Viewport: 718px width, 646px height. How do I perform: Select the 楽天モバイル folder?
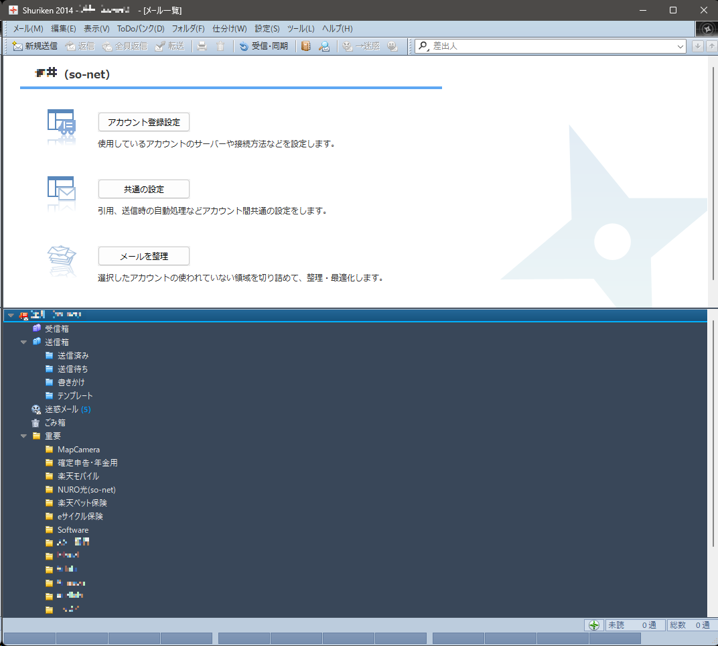(78, 476)
